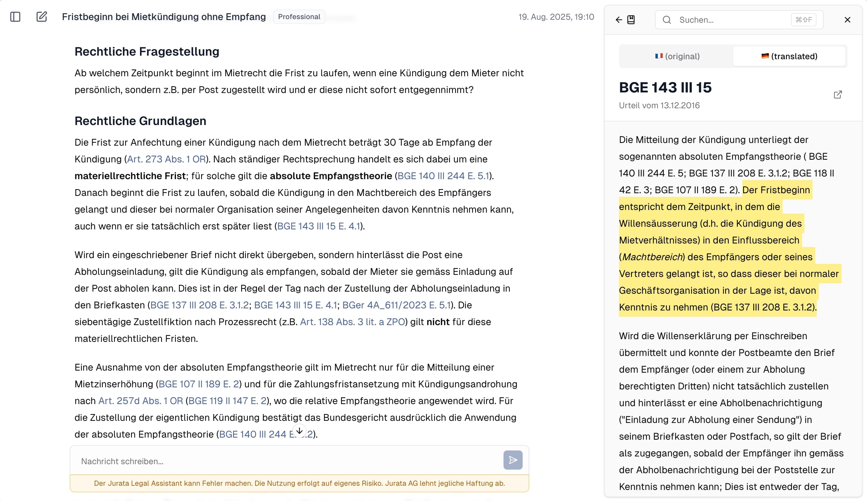Click into the Nachricht schreiben message field
Viewport: 867px width, 501px height.
click(241, 461)
